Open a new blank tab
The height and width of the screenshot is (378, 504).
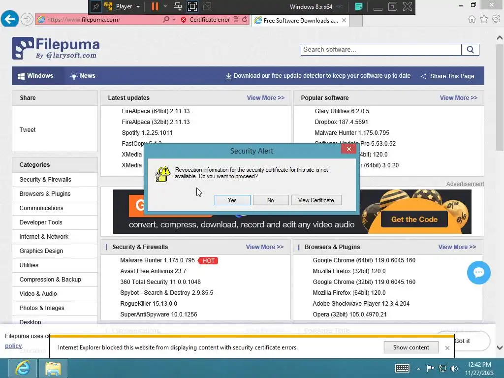pos(356,20)
